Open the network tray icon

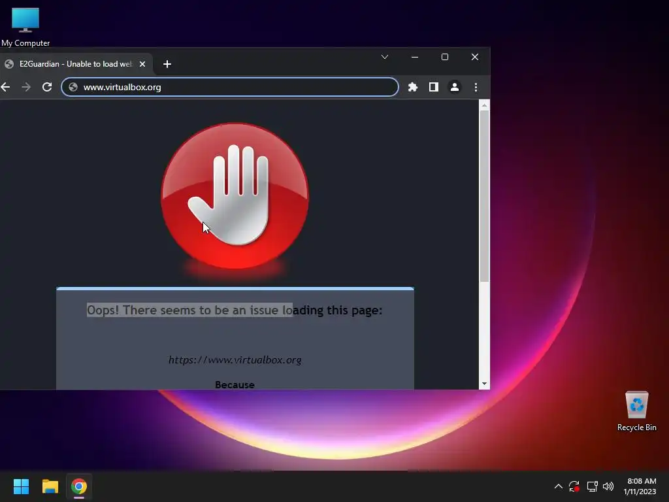[592, 486]
